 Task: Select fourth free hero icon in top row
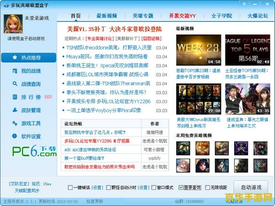(x=241, y=148)
